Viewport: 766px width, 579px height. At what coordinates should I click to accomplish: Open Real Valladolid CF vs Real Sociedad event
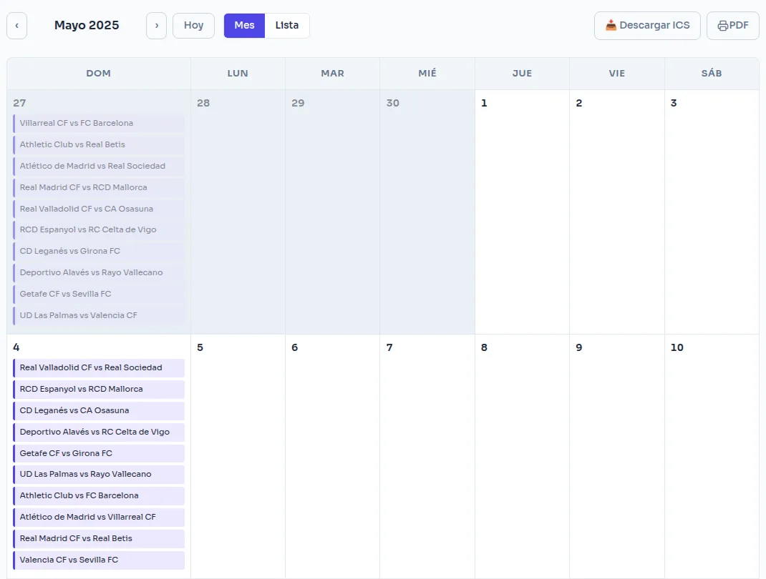click(99, 368)
